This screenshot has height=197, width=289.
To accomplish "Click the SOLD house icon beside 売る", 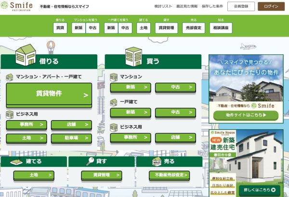I will (157, 161).
